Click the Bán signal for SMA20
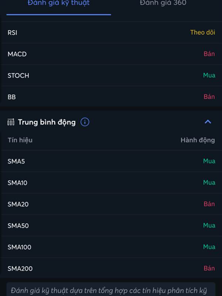The width and height of the screenshot is (222, 296). [x=209, y=204]
